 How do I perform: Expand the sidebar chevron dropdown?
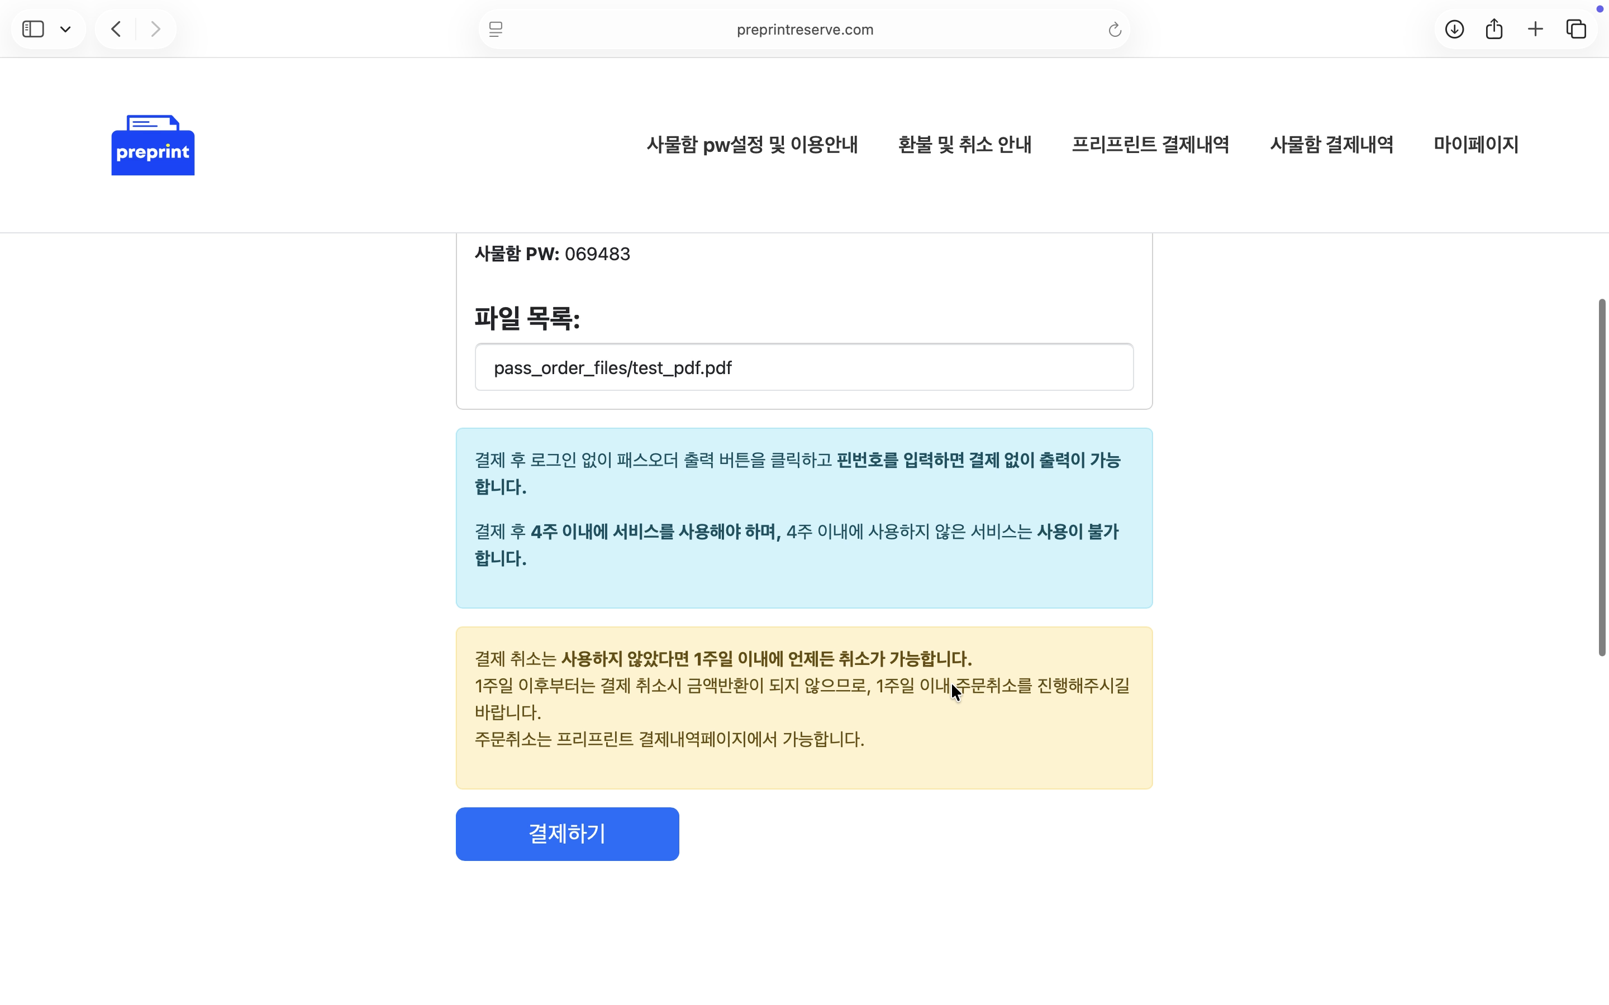66,28
